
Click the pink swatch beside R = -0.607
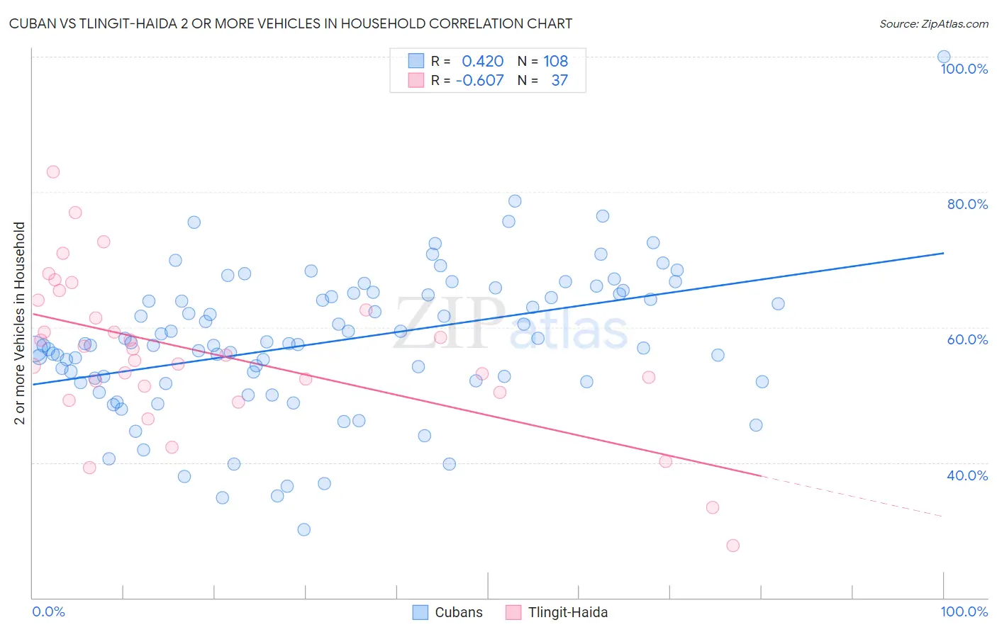click(416, 80)
